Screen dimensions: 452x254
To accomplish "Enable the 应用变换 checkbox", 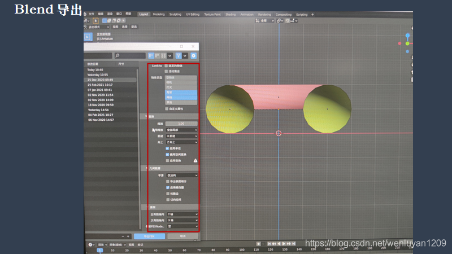I will [167, 160].
